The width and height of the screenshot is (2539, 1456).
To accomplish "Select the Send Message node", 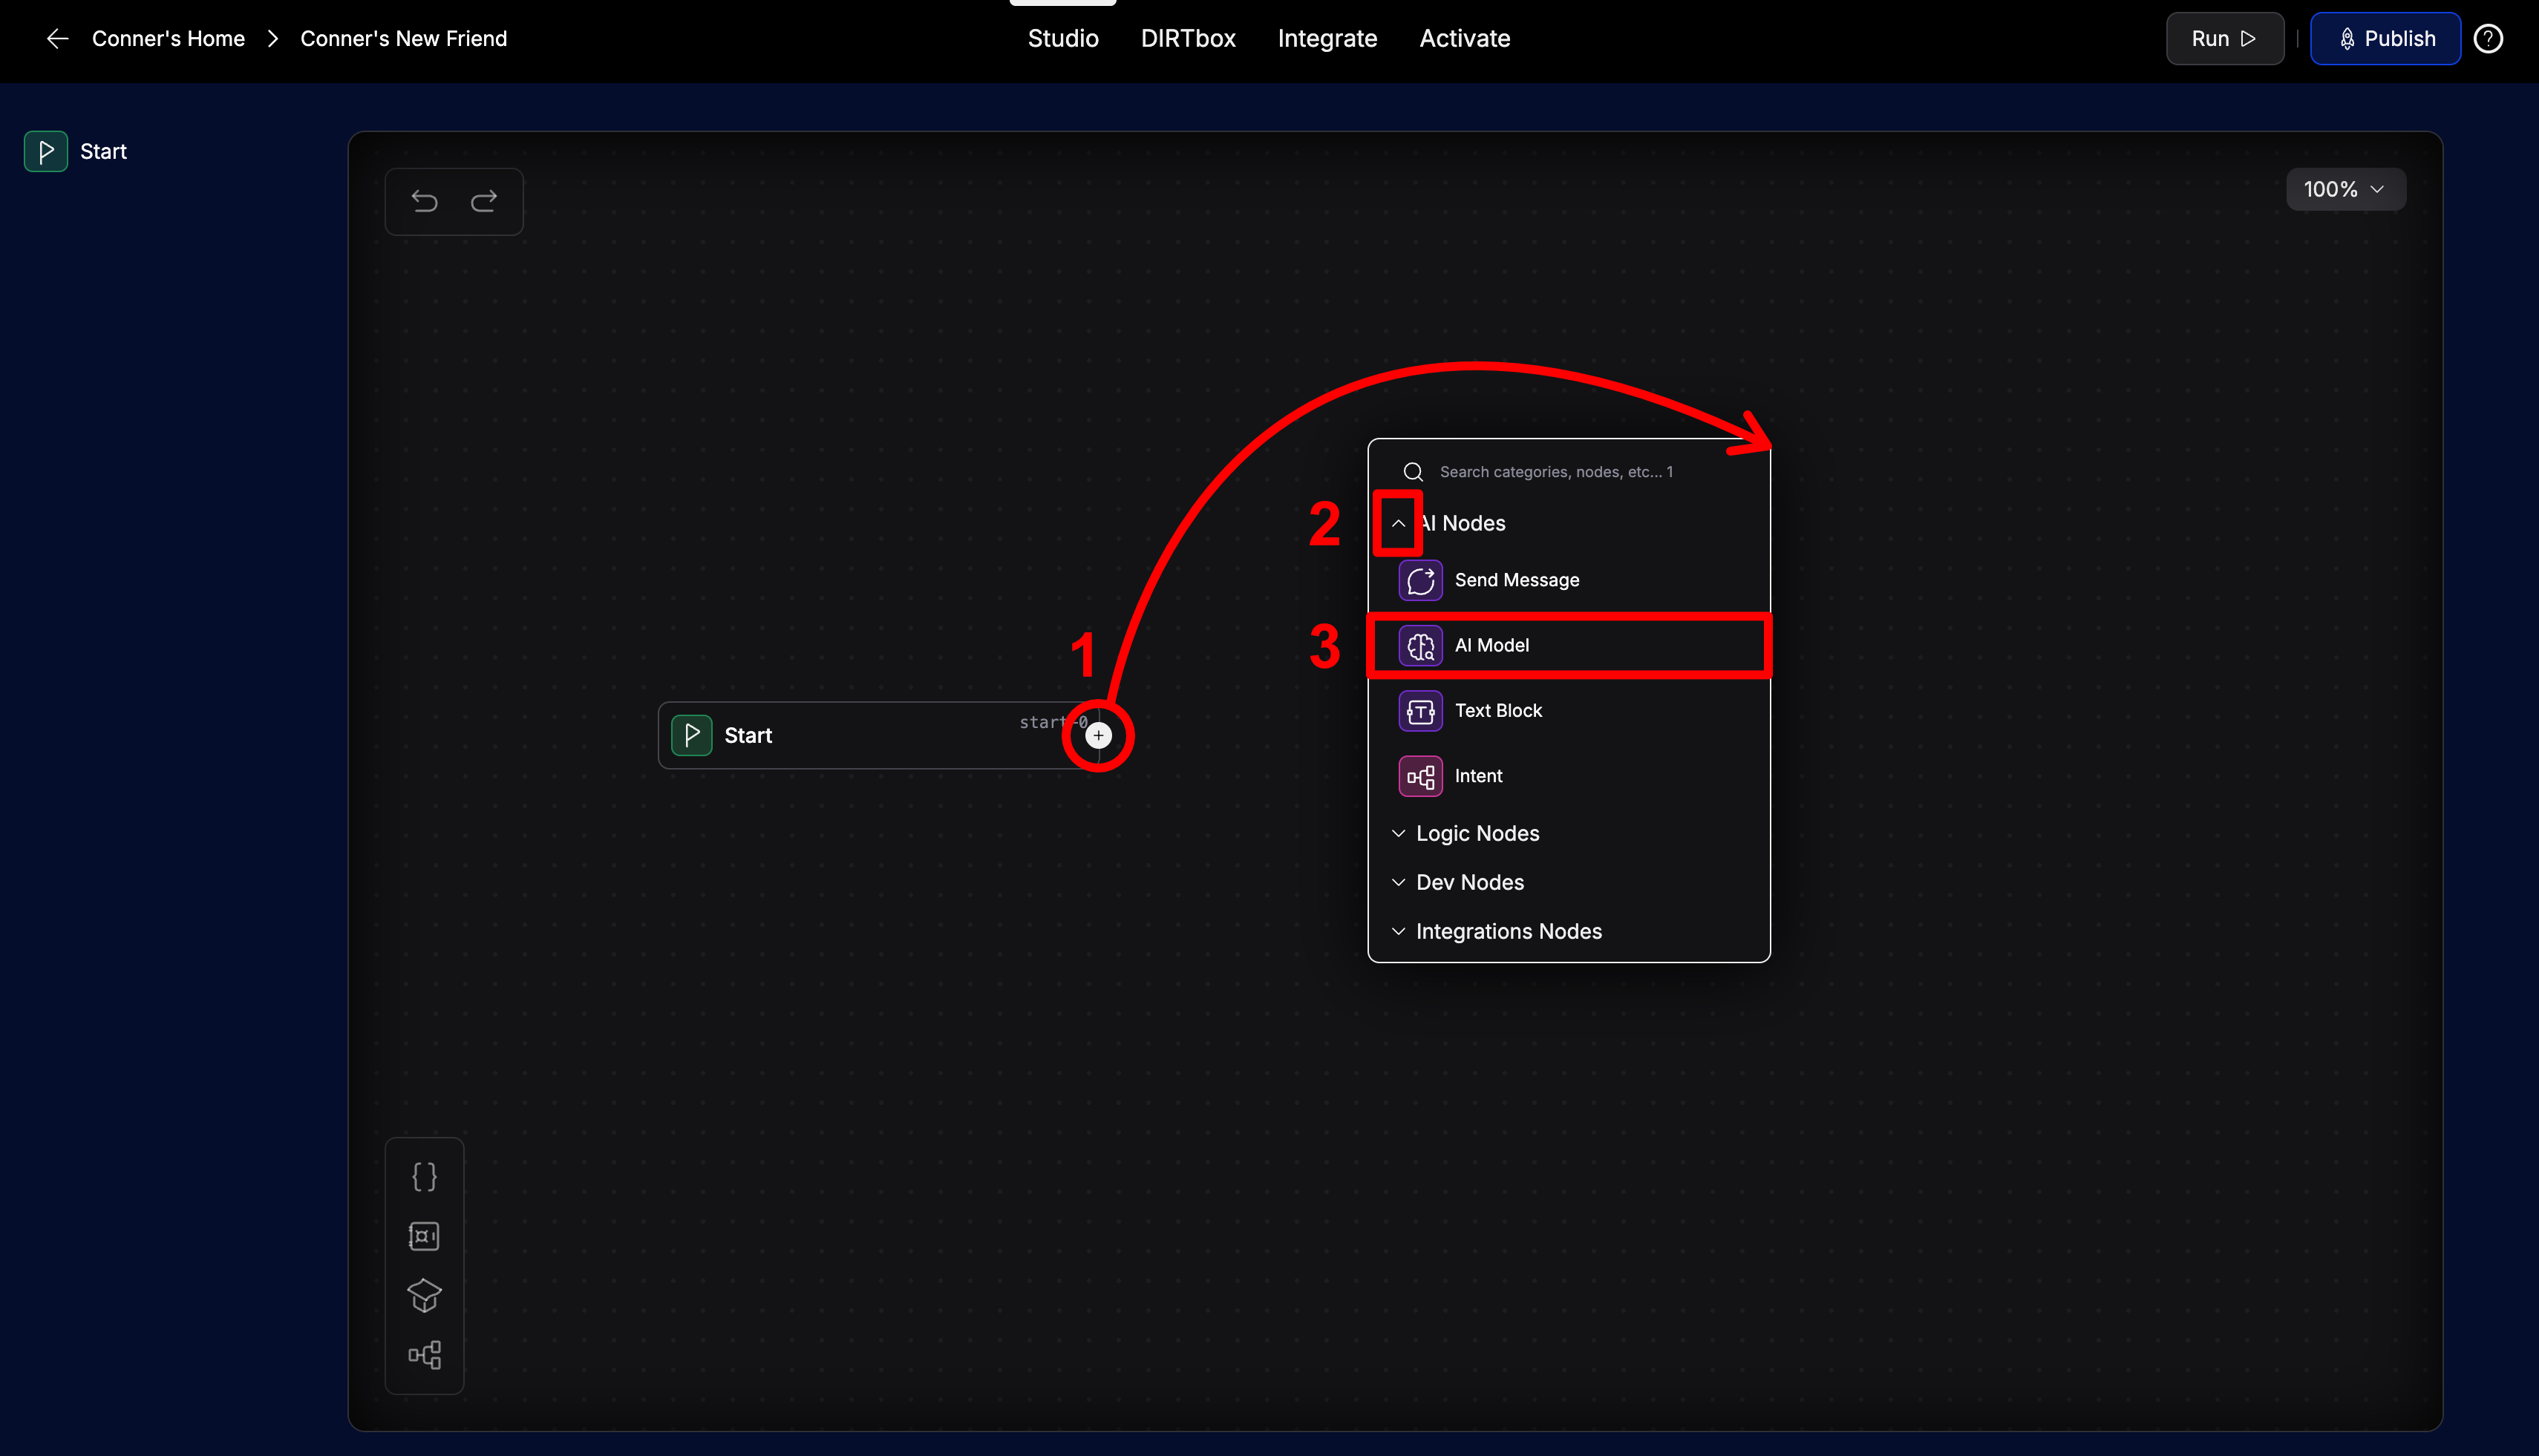I will [1517, 580].
